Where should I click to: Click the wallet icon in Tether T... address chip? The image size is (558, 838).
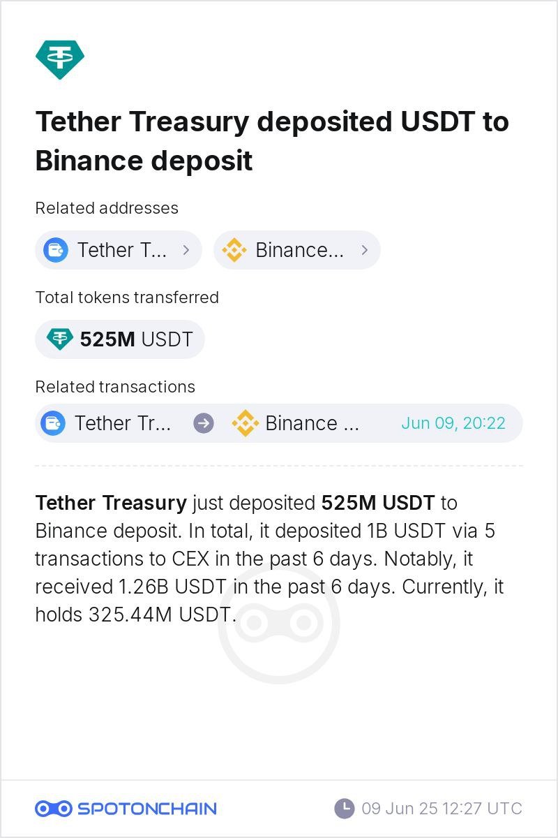56,250
